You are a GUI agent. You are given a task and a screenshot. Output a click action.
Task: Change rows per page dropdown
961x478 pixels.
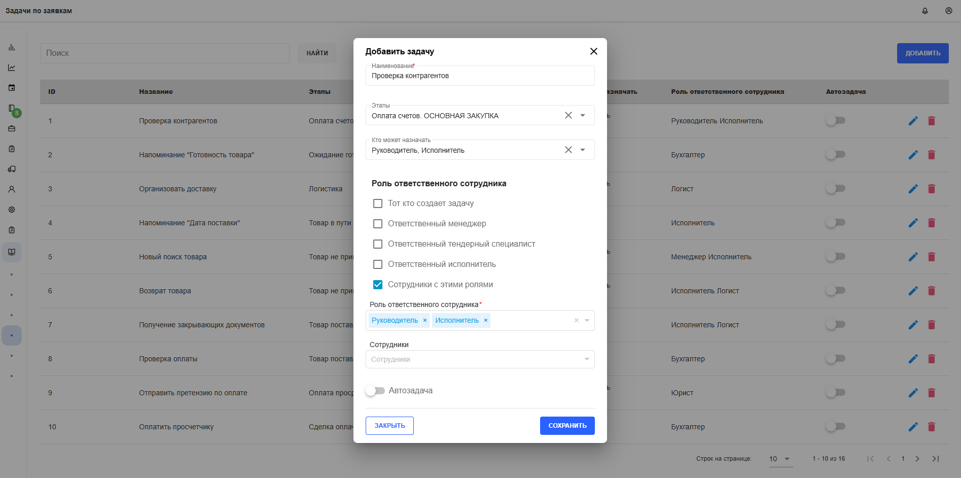point(781,459)
